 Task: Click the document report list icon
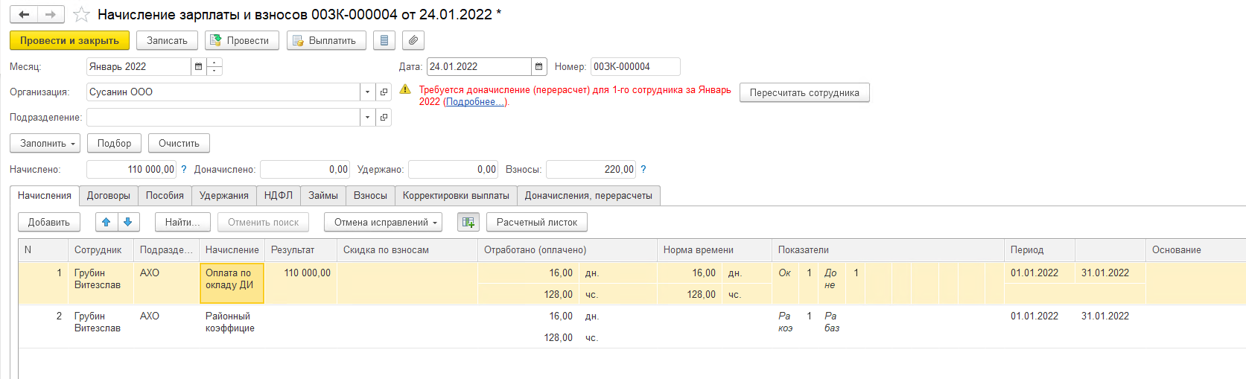tap(384, 40)
